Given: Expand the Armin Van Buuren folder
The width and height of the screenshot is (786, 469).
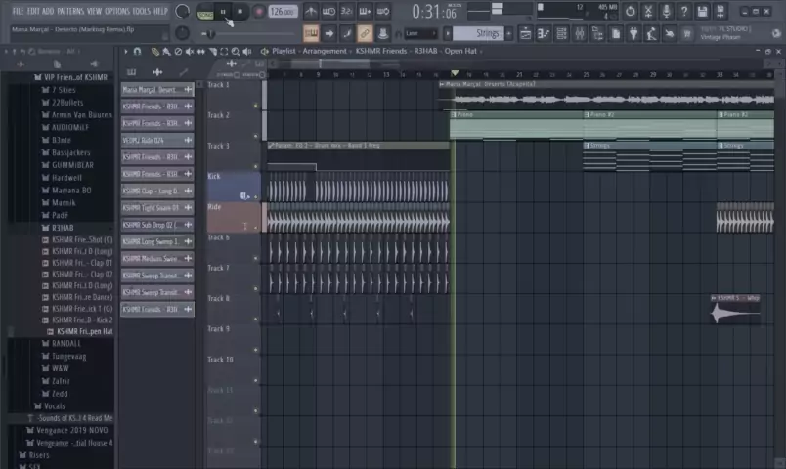Looking at the screenshot, I should (x=76, y=114).
